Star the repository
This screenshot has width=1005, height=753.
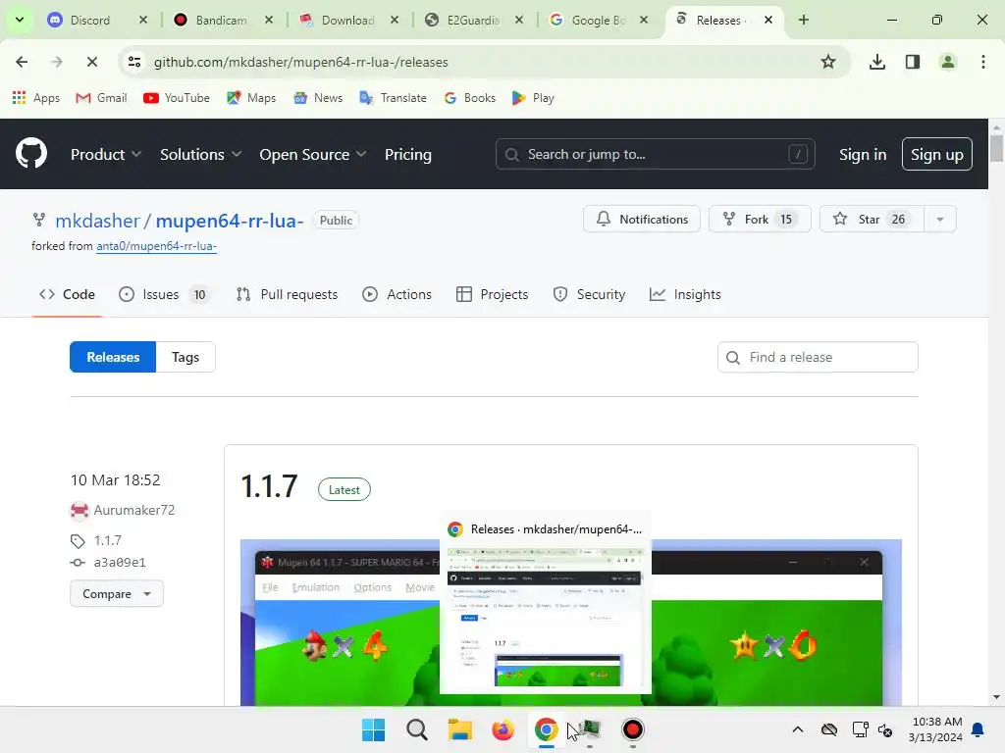point(872,219)
